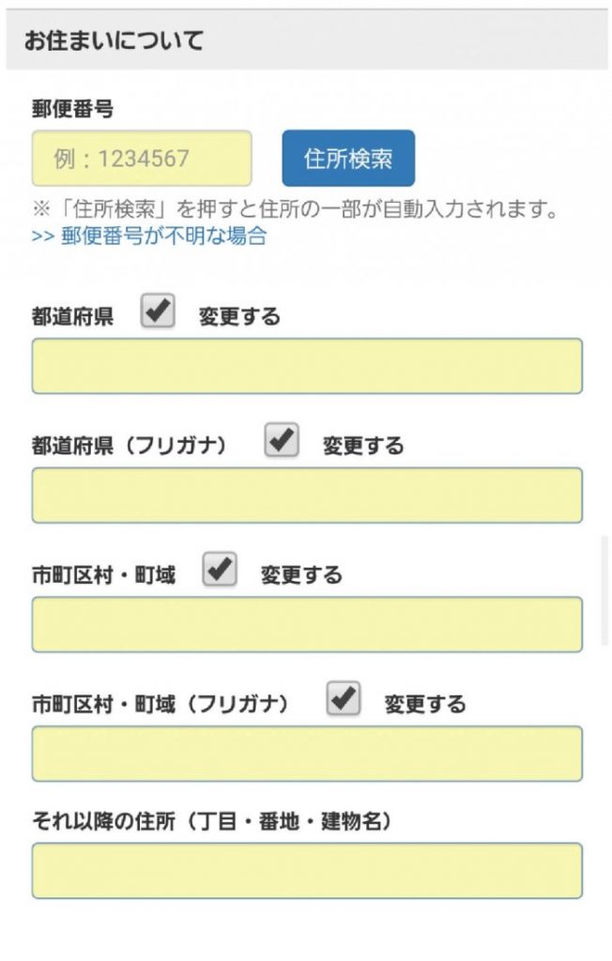Toggle the 市町区村・町域 checkbox
The height and width of the screenshot is (961, 612).
(220, 570)
